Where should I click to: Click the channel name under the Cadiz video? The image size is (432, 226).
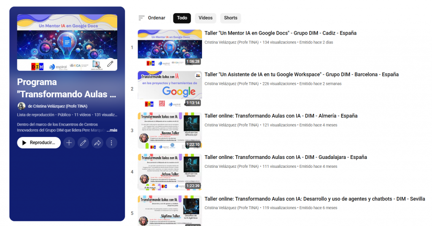coord(231,43)
